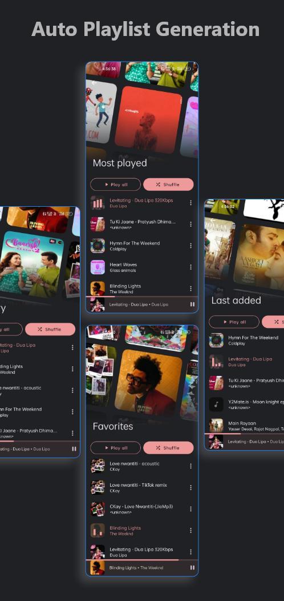Open options for Heart Waves in Most played
The height and width of the screenshot is (601, 284).
click(x=190, y=267)
